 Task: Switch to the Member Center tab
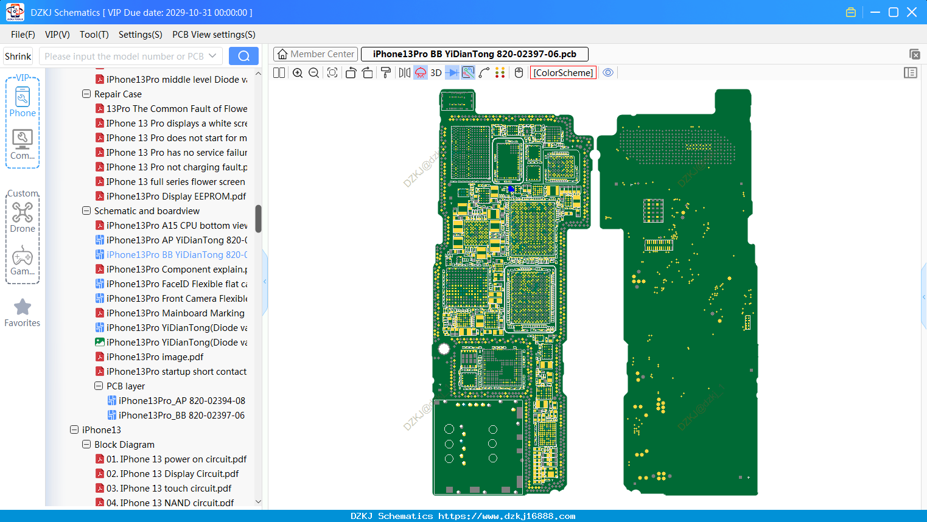tap(316, 54)
